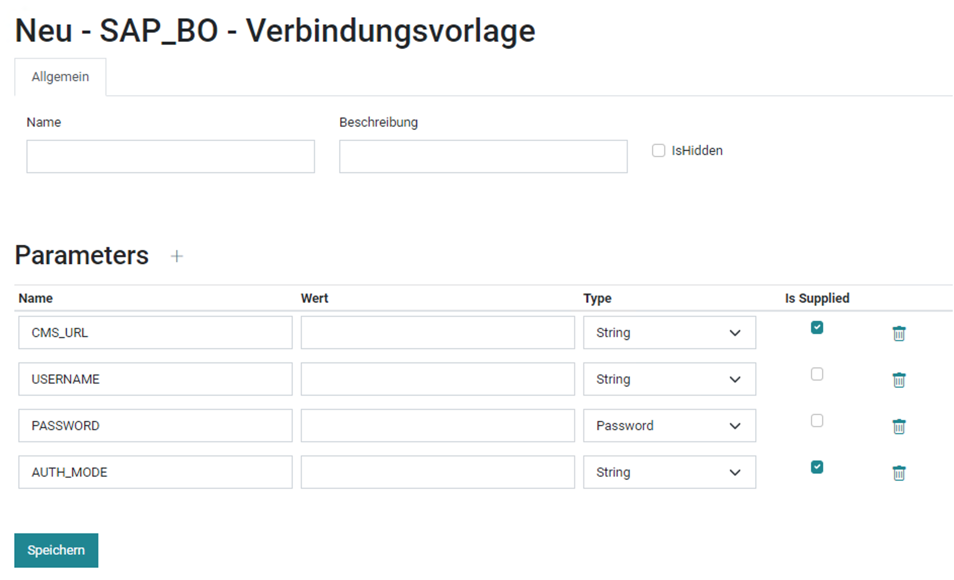Expand Type dropdown for AUTH_MODE row

[669, 472]
